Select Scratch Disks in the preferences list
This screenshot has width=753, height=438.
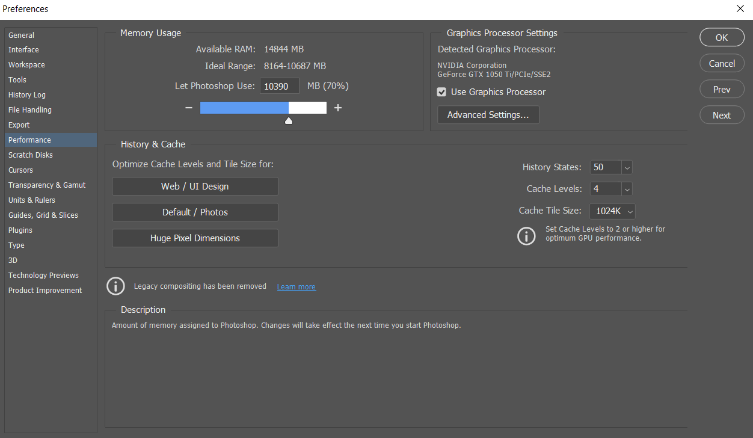30,155
